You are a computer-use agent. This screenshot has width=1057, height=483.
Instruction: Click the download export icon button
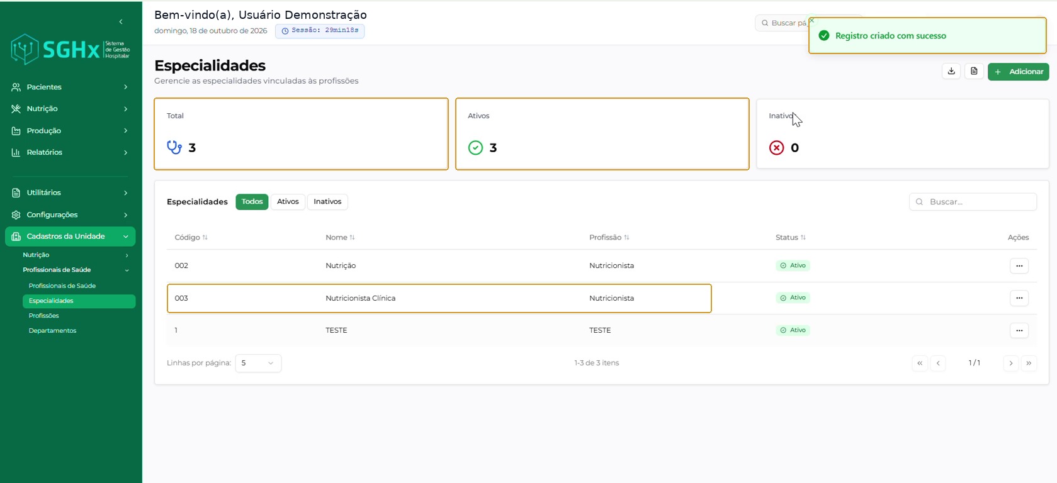(x=951, y=71)
